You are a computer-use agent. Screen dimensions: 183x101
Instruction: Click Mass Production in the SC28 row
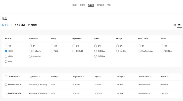[x=144, y=85]
